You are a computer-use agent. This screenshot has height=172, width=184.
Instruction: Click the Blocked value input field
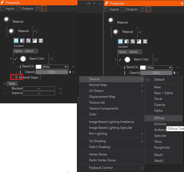(x=39, y=89)
